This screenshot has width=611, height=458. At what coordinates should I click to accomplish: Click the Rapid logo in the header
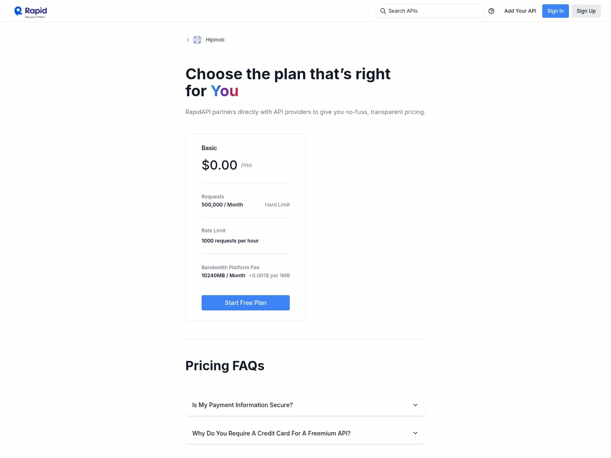pos(31,11)
